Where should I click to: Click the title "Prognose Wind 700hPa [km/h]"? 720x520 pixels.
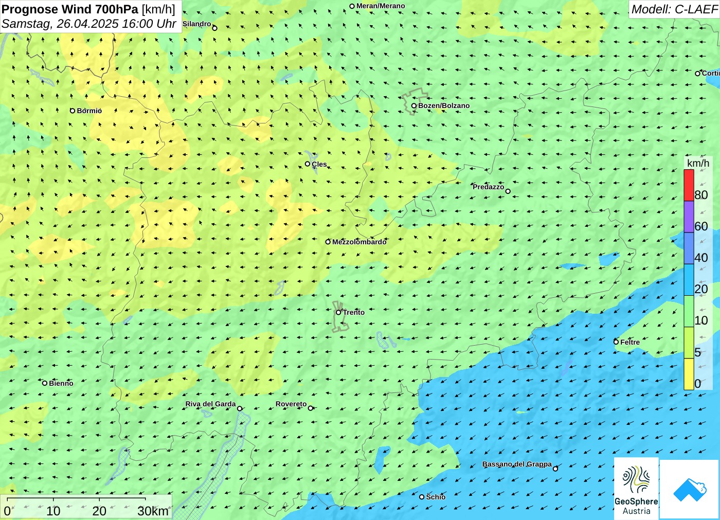pyautogui.click(x=88, y=9)
